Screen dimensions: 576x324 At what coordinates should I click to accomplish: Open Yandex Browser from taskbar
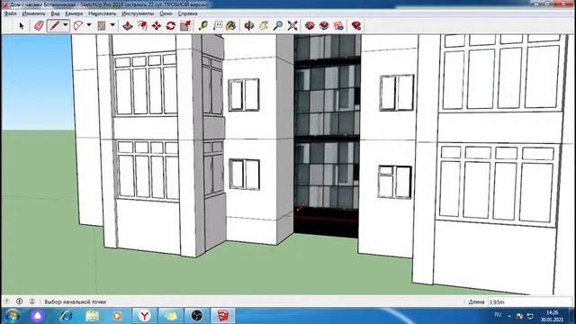(144, 316)
